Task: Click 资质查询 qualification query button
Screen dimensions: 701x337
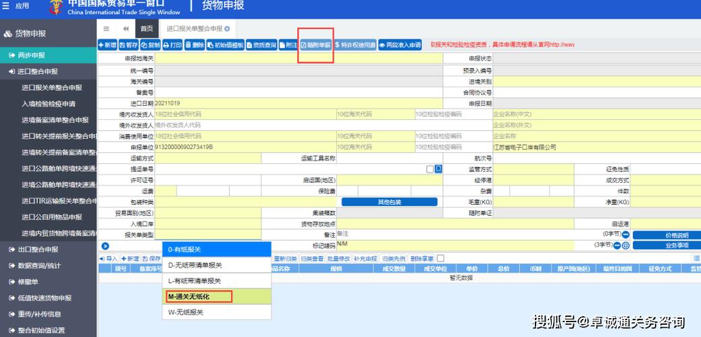Action: (x=261, y=45)
